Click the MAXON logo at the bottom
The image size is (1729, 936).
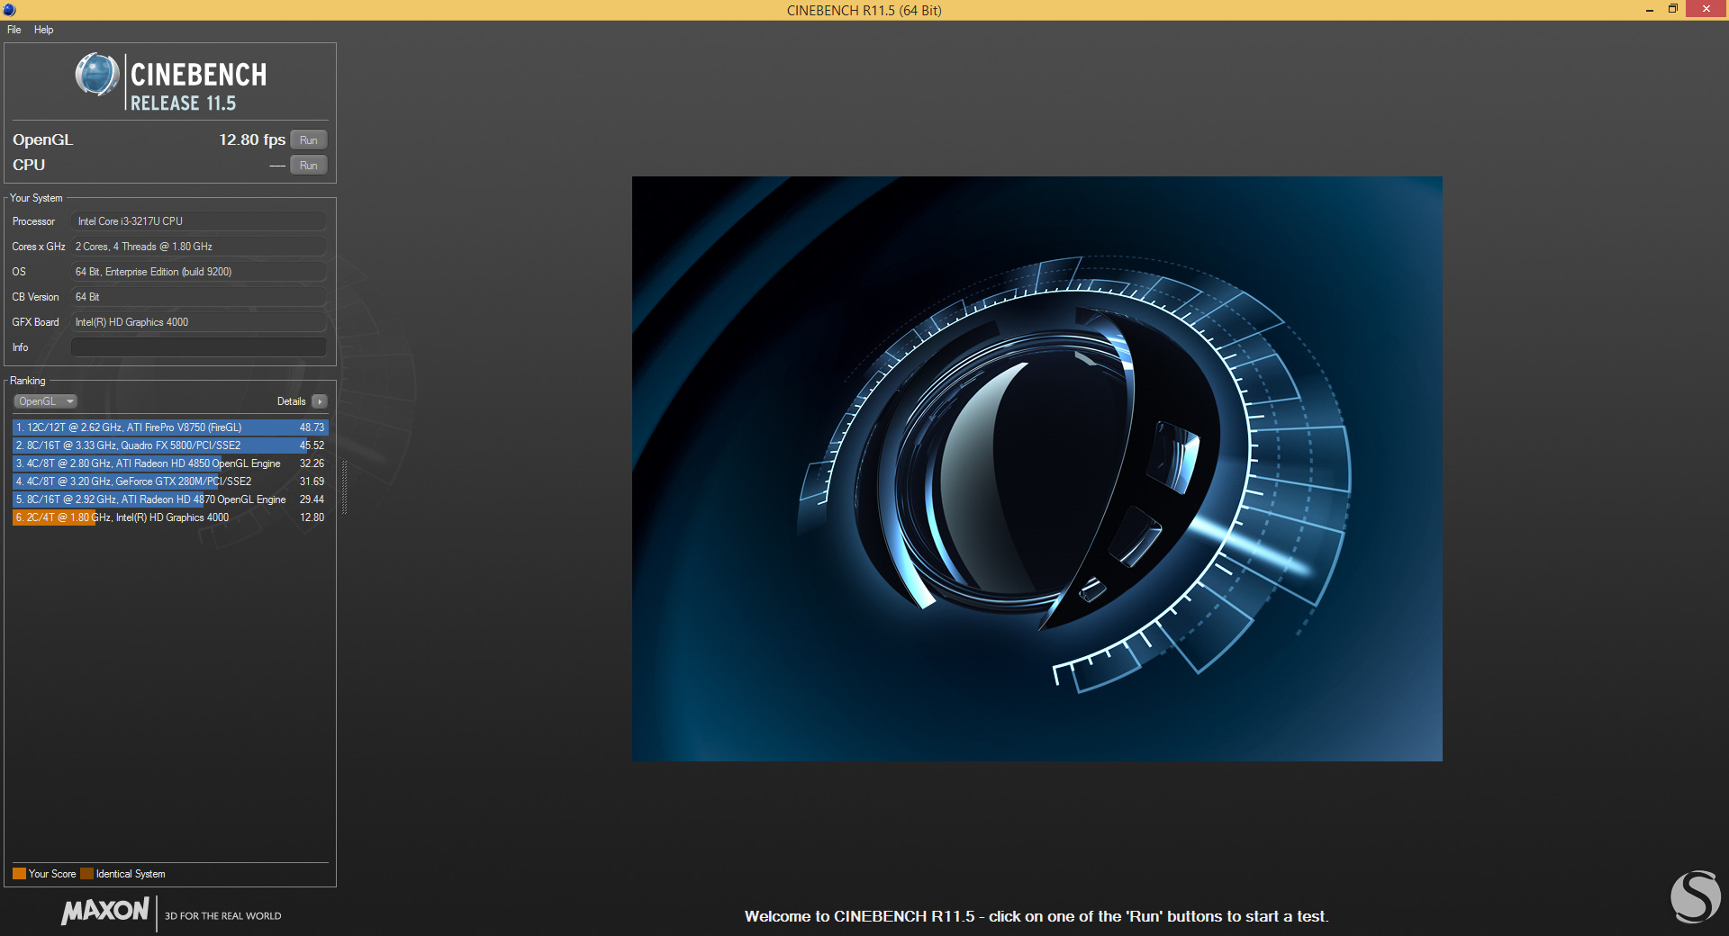104,911
